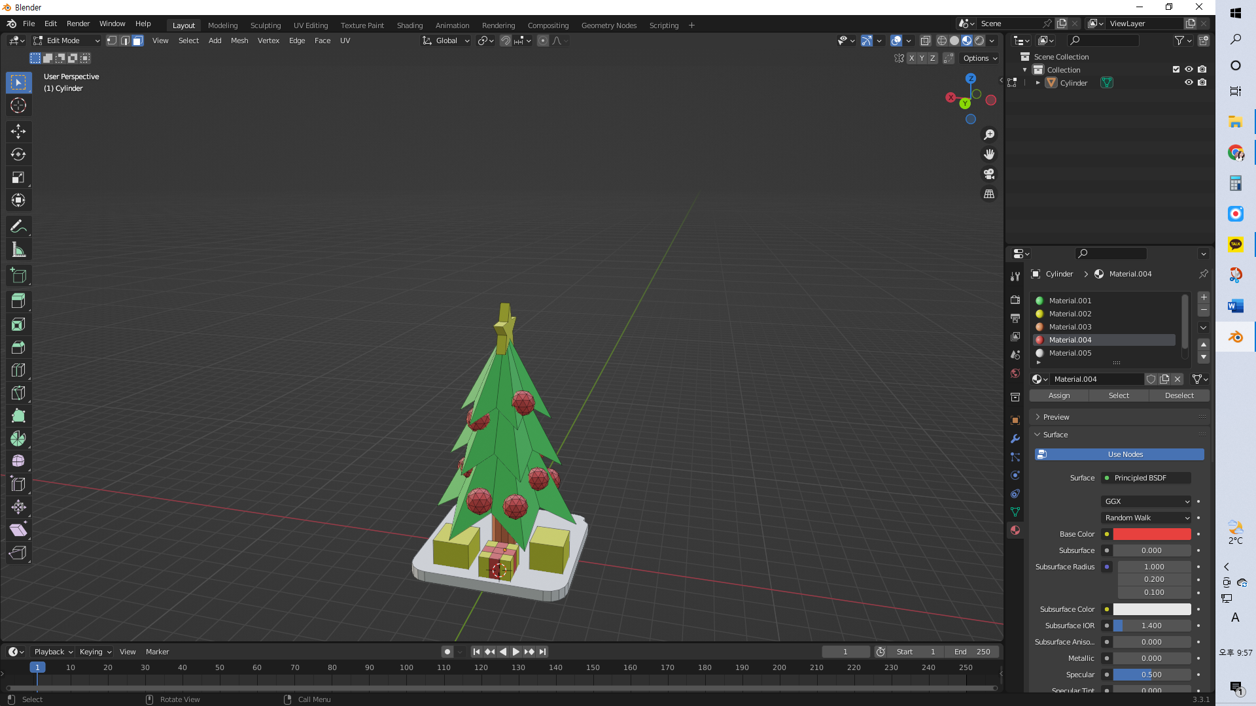Click the Use Nodes button
Image resolution: width=1256 pixels, height=706 pixels.
tap(1119, 454)
